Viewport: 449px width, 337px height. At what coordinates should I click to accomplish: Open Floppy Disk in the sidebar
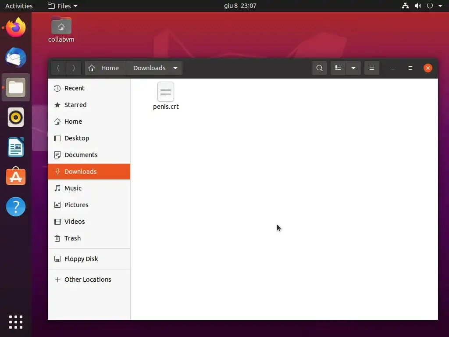[89, 259]
